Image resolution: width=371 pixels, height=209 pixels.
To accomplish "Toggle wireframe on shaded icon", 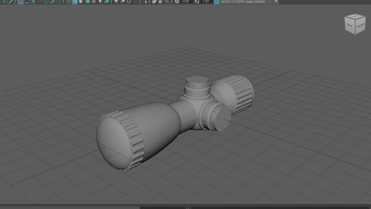I will coord(88,2).
